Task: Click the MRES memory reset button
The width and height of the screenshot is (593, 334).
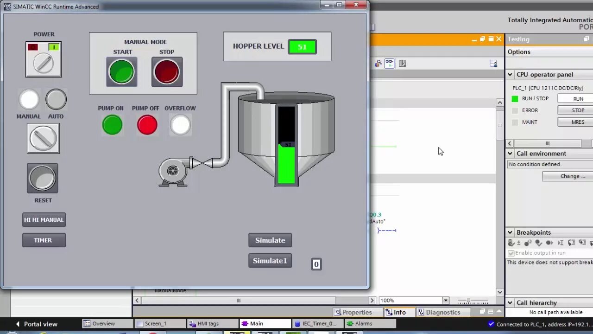Action: (x=575, y=122)
